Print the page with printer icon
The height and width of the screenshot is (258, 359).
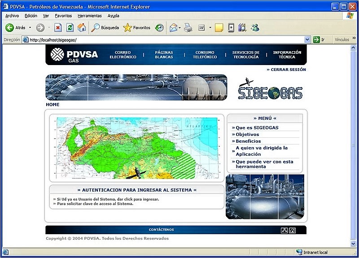pyautogui.click(x=188, y=28)
